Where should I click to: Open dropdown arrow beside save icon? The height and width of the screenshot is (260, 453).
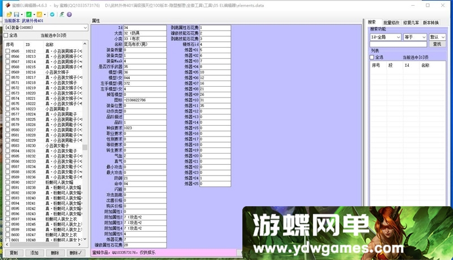point(22,14)
